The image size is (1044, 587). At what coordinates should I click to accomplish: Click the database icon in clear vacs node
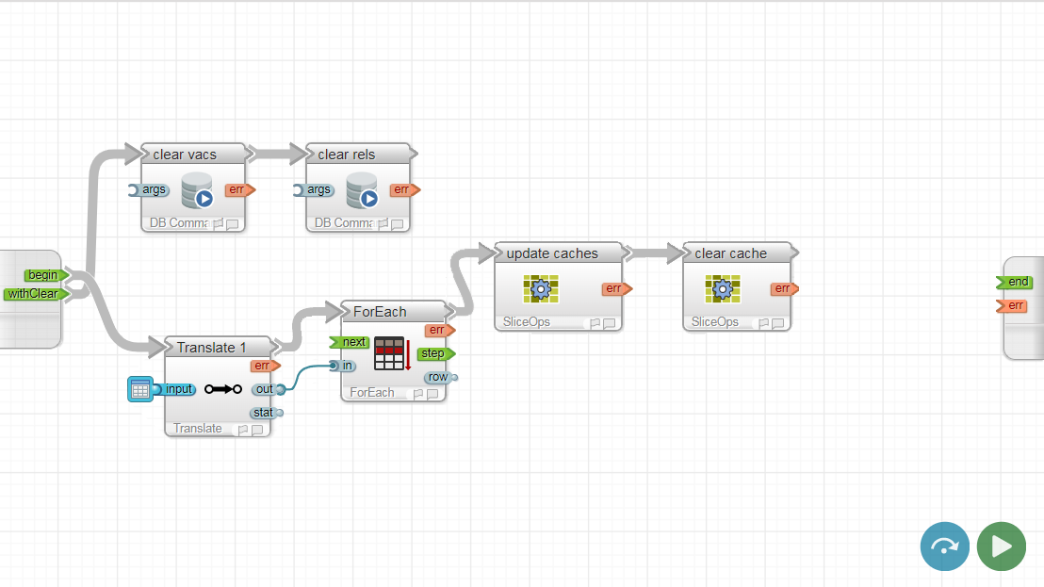coord(199,191)
